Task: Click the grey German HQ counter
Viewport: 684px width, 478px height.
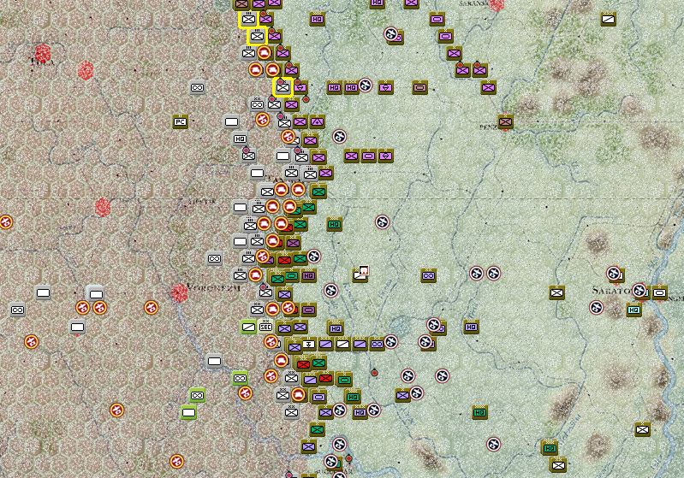Action: [x=240, y=139]
